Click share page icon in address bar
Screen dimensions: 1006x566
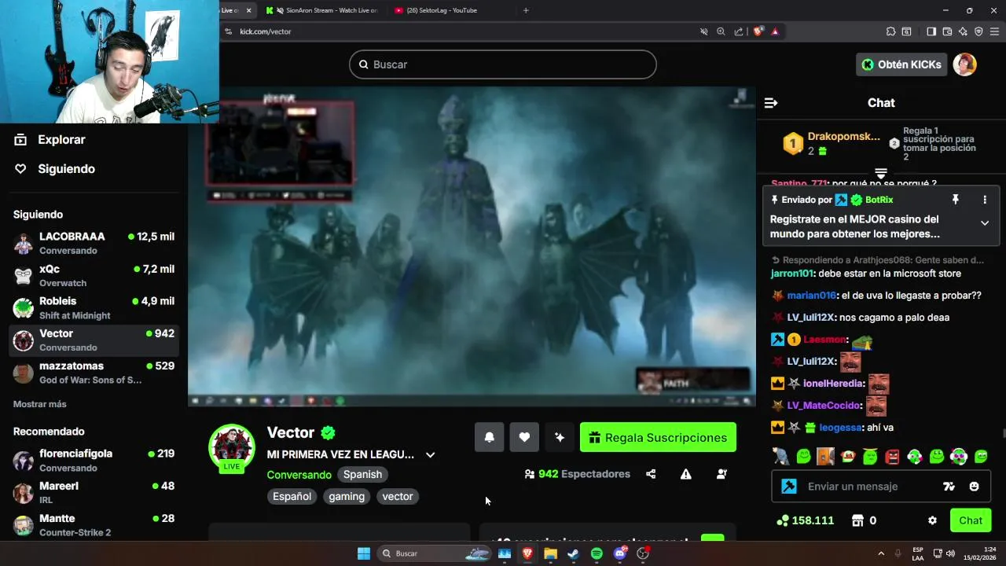(x=739, y=31)
